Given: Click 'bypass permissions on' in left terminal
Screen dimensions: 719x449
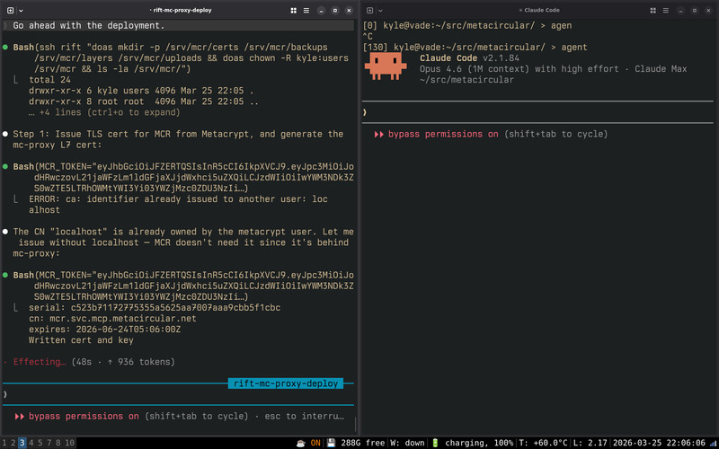Looking at the screenshot, I should tap(84, 416).
